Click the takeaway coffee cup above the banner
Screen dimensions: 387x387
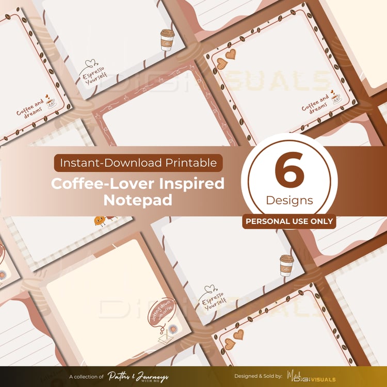pos(167,40)
